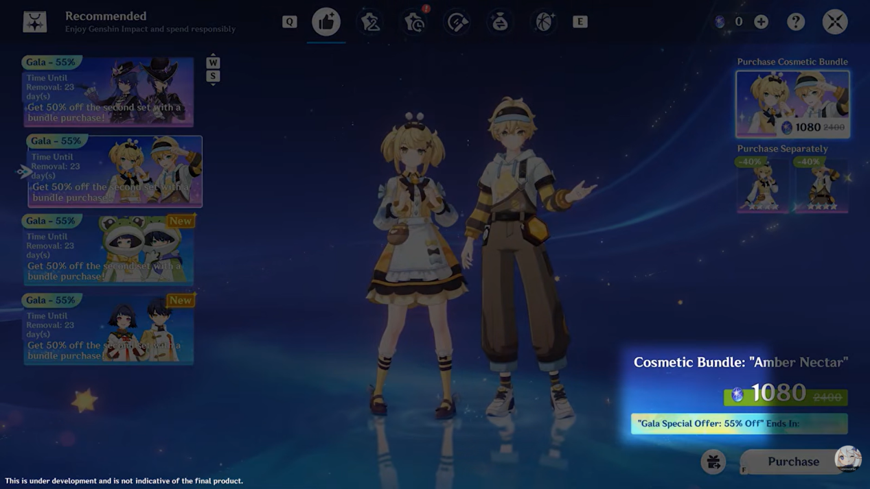Click the Recommended heading text
This screenshot has width=870, height=489.
tap(106, 16)
